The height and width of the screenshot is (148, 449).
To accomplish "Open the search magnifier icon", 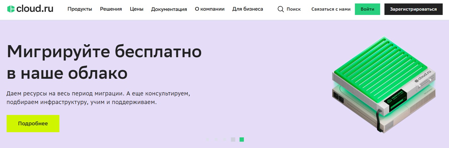I will click(281, 9).
